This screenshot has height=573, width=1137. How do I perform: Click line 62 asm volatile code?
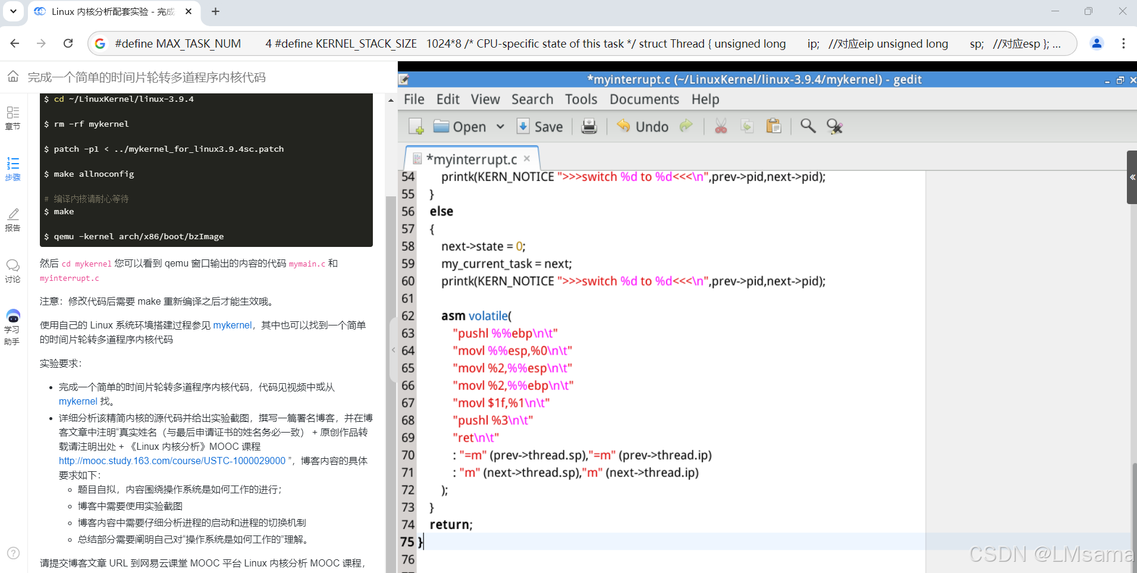(x=476, y=316)
